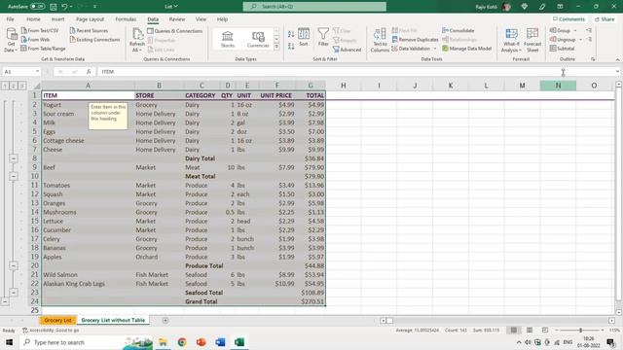Open the Sort dialog
The image size is (623, 350).
(x=304, y=38)
